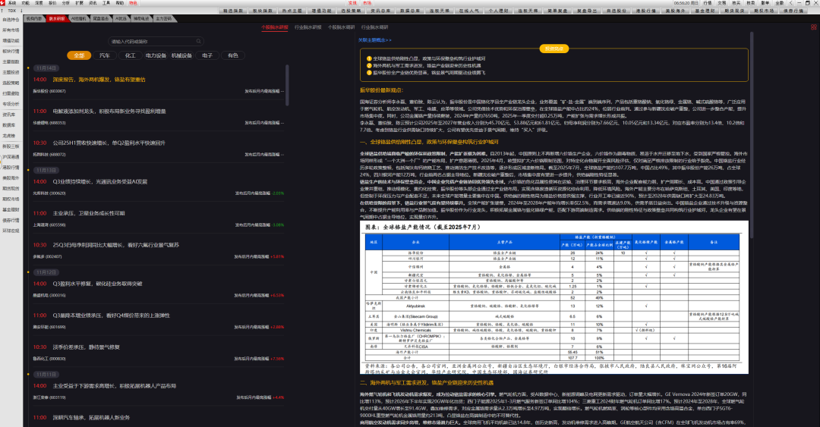Click the 关联主题概念>> link

click(376, 39)
